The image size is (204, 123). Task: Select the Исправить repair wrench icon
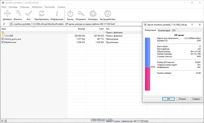pyautogui.click(x=81, y=14)
